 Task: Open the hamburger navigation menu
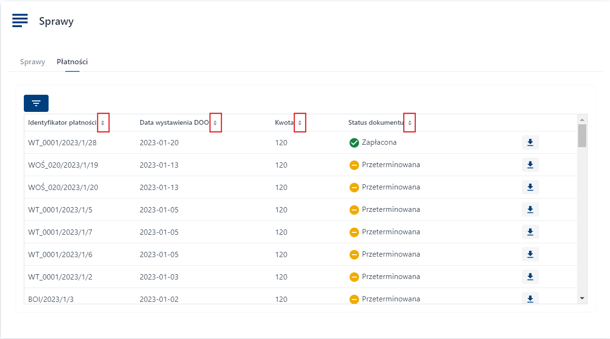(x=20, y=20)
